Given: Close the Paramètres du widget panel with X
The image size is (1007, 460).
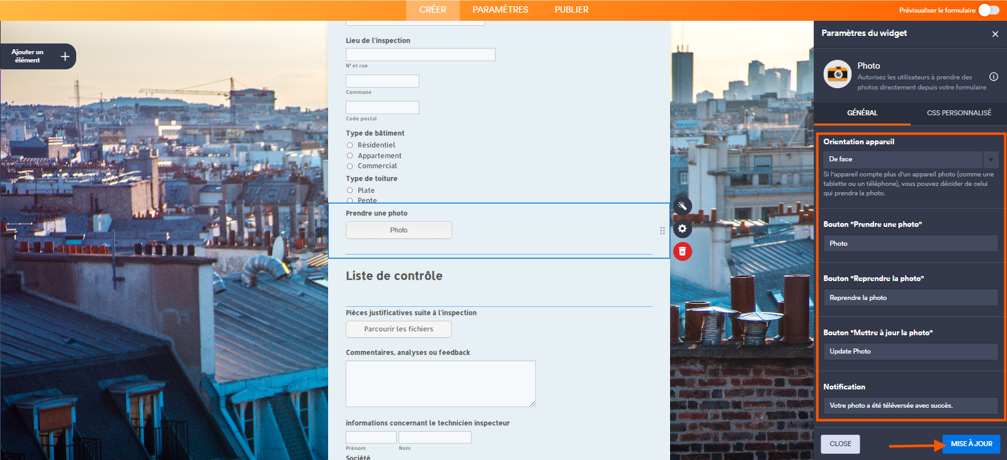Looking at the screenshot, I should tap(995, 34).
